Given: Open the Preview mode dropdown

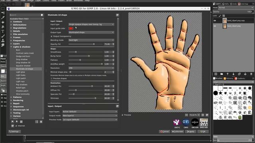Looking at the screenshot, I should tap(90, 120).
